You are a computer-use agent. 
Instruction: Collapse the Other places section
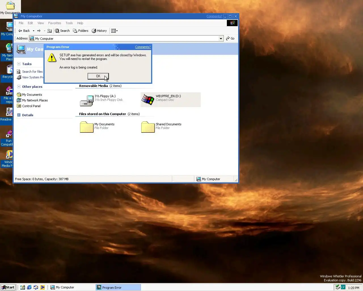click(x=19, y=87)
